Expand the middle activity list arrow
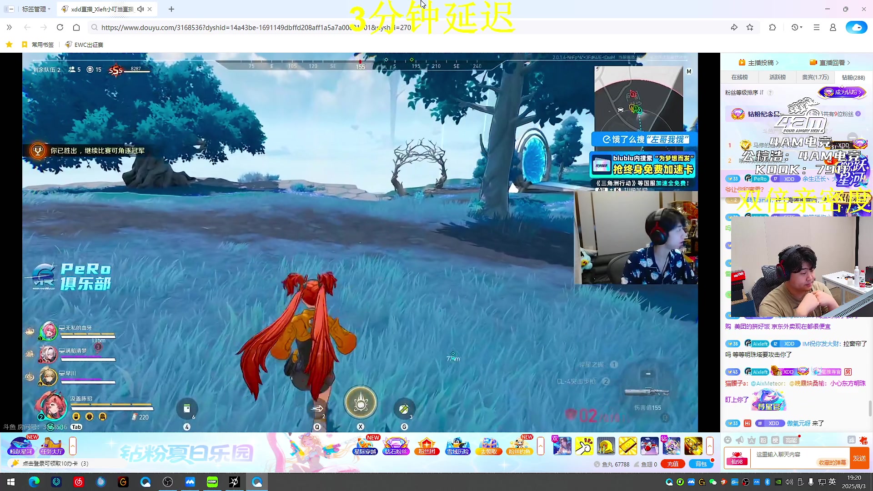The height and width of the screenshot is (491, 873). point(541,446)
